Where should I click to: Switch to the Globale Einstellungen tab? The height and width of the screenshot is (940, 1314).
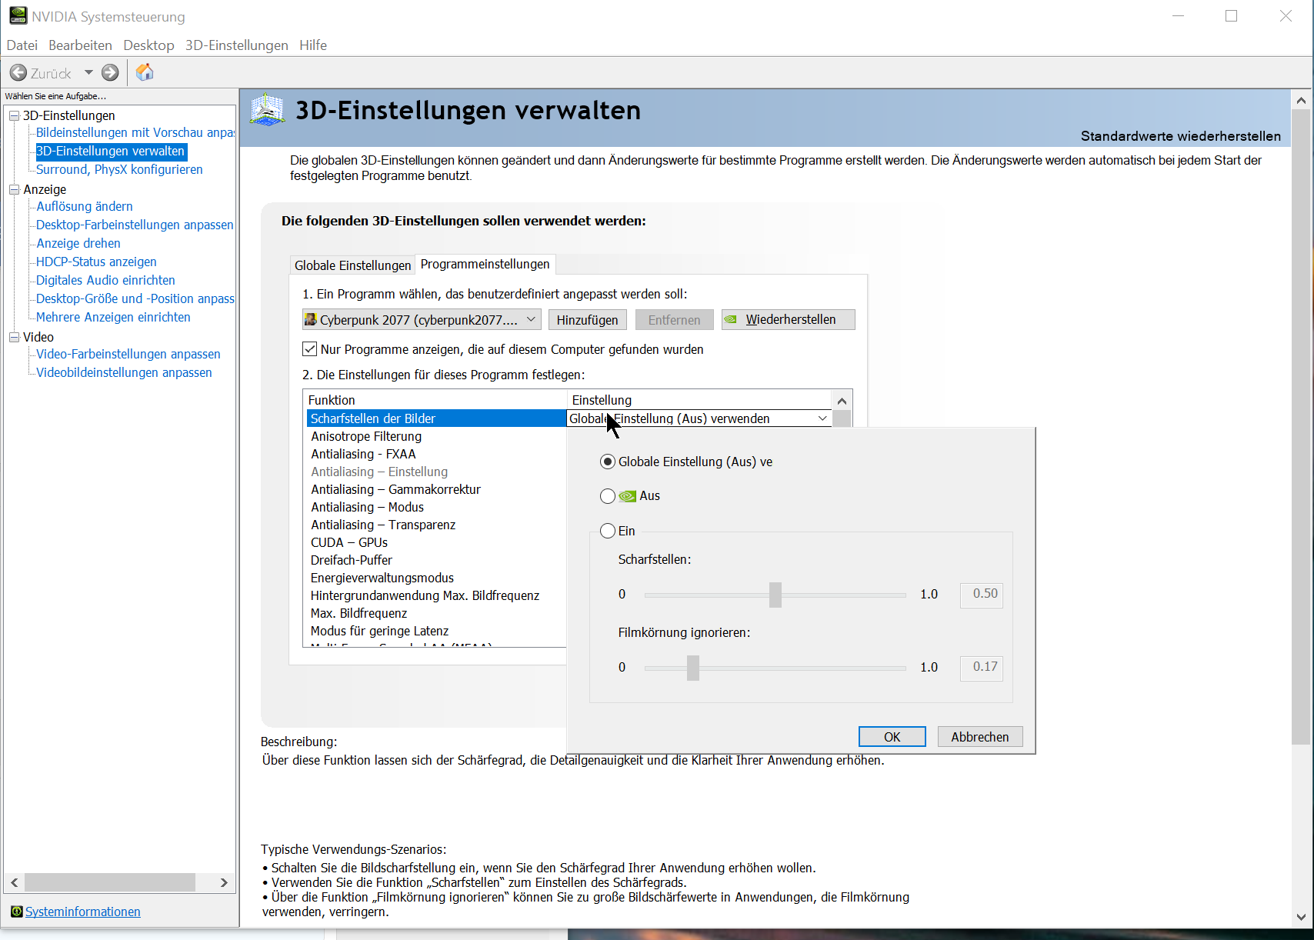tap(352, 265)
